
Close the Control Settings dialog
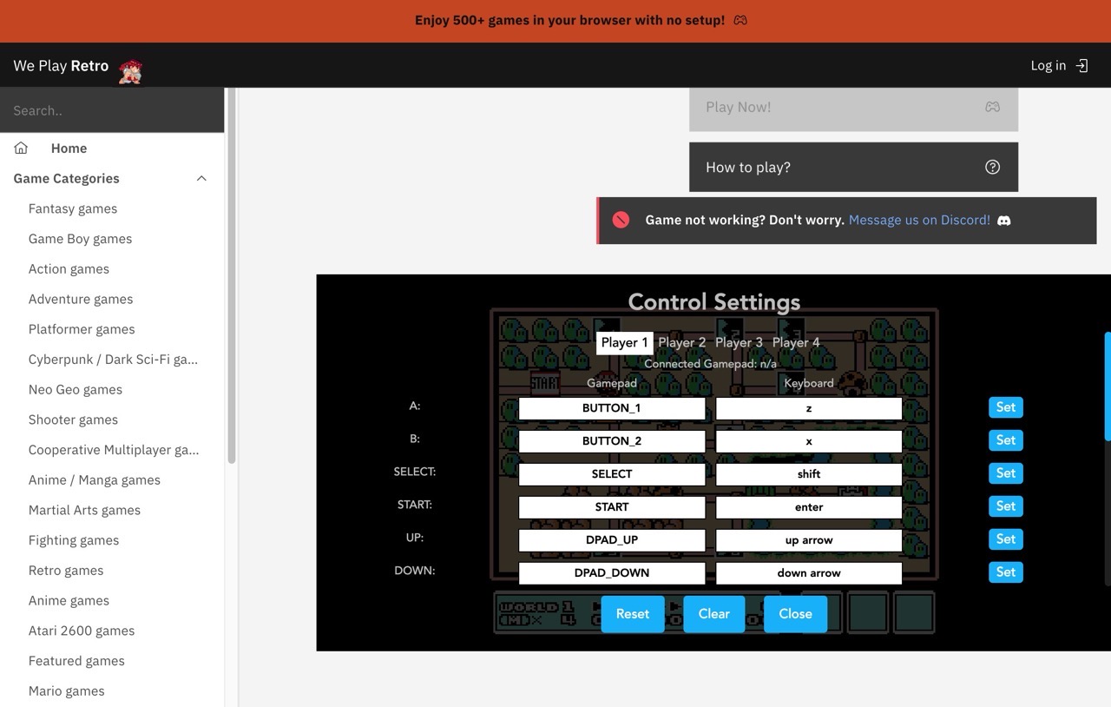tap(795, 614)
